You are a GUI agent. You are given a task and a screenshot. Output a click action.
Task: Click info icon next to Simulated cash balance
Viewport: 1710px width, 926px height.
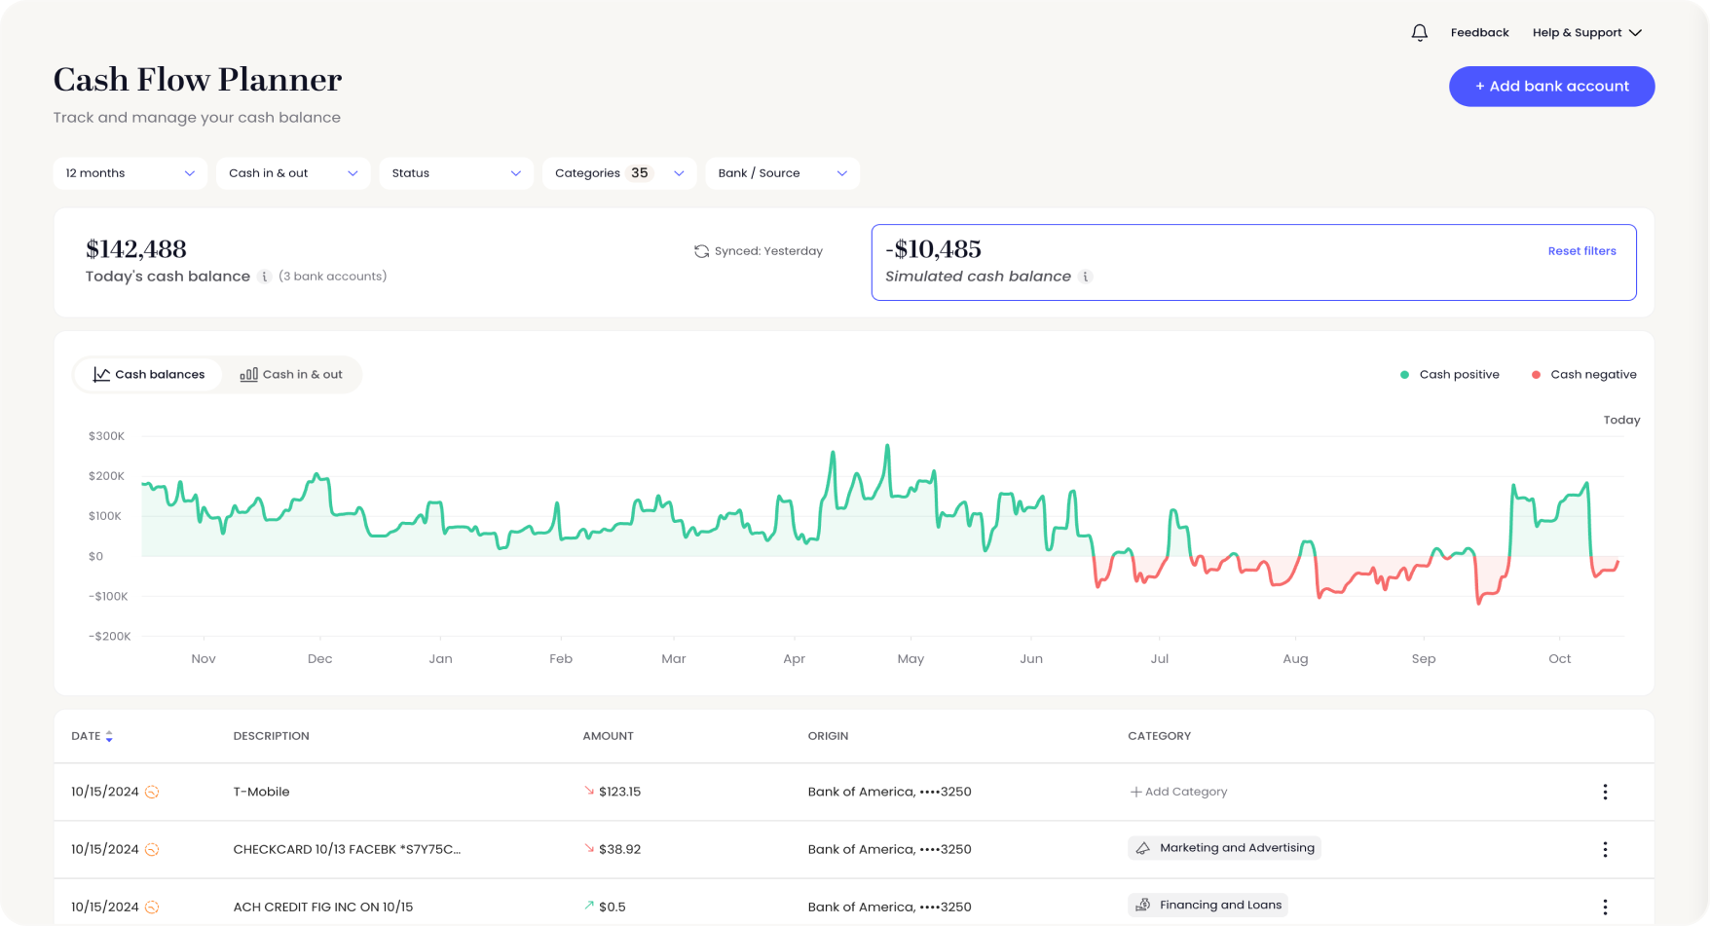coord(1086,277)
